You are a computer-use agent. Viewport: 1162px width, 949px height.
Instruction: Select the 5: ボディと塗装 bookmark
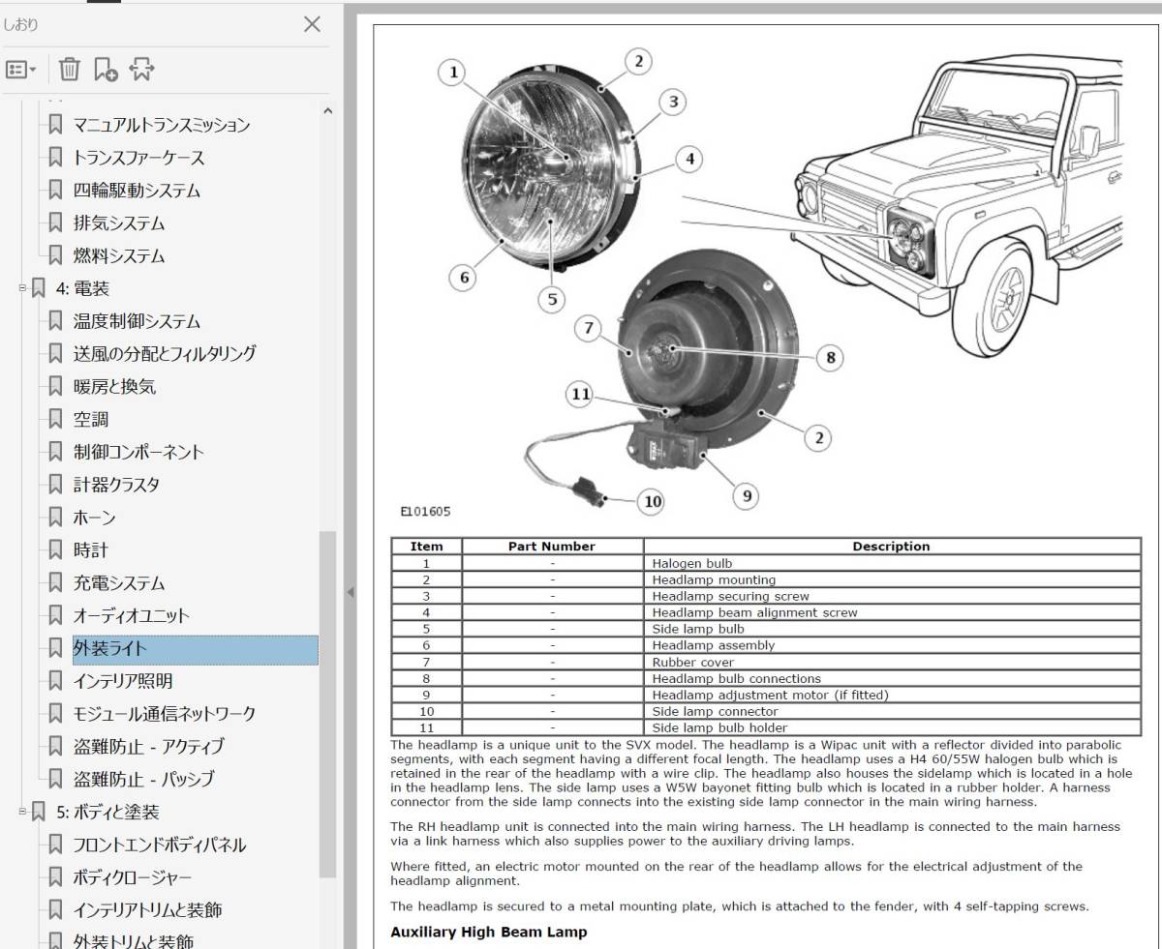[107, 812]
